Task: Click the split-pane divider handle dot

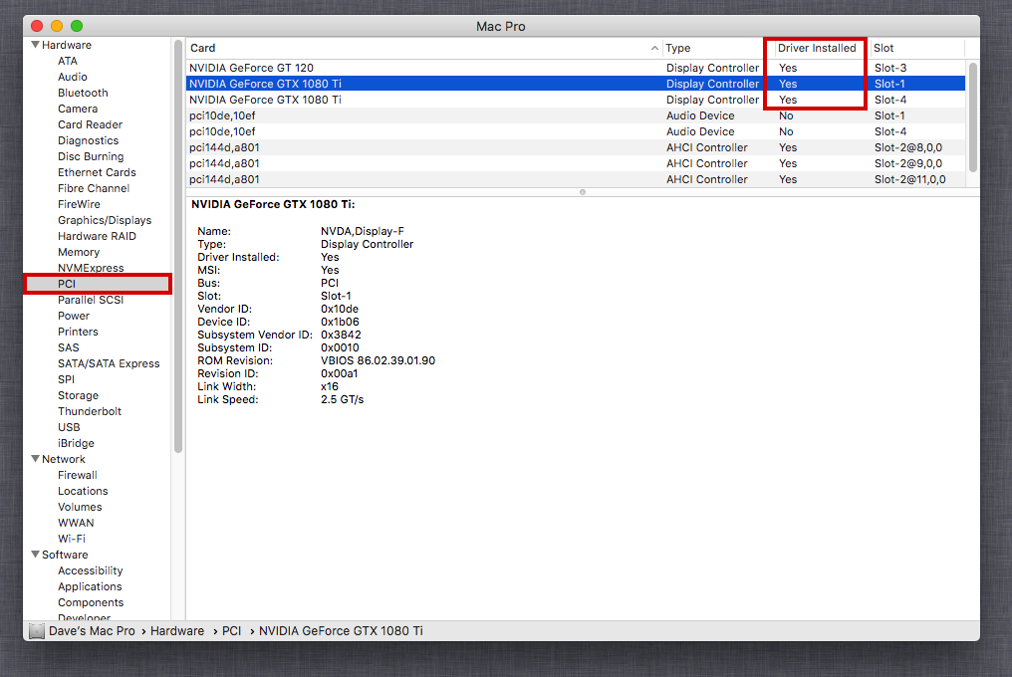Action: pos(582,192)
